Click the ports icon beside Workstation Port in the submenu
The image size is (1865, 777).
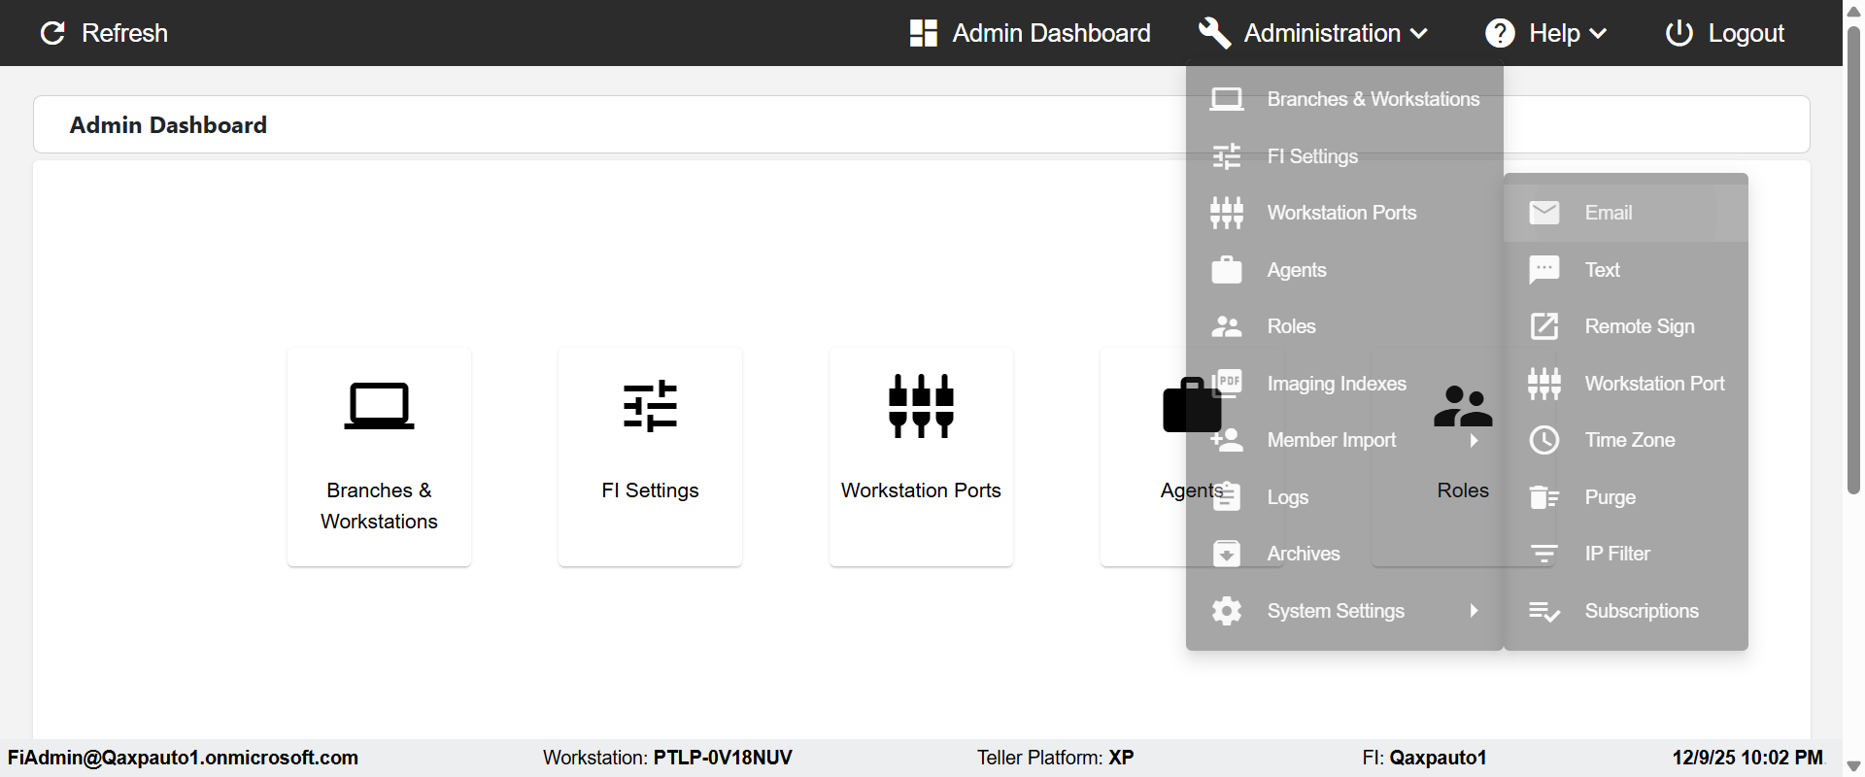point(1544,384)
